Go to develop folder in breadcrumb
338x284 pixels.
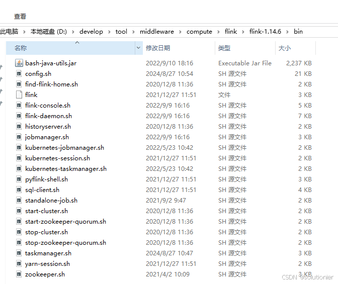click(x=91, y=32)
